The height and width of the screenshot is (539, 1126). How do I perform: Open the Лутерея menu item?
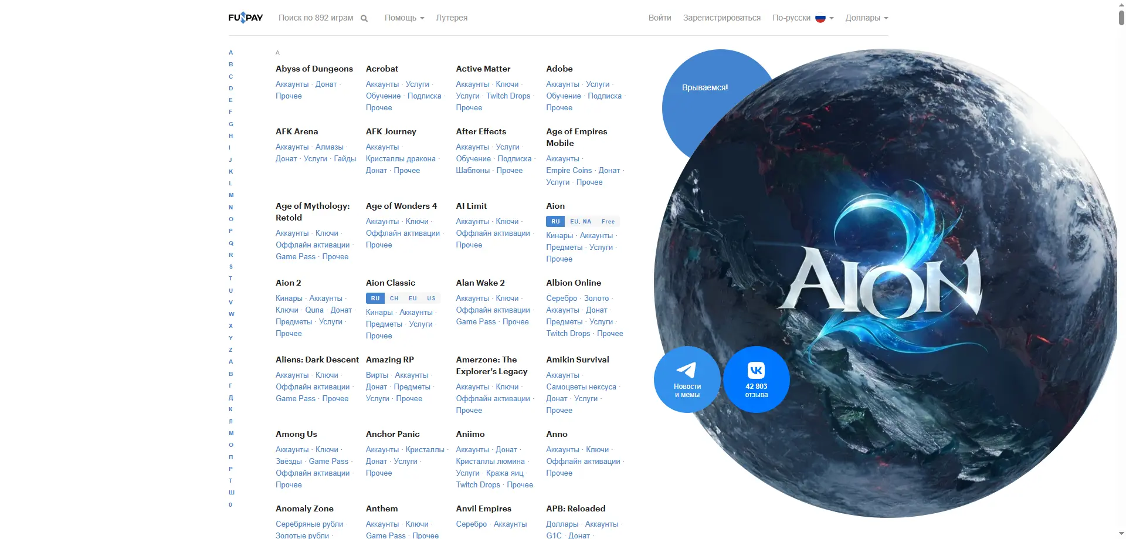452,18
